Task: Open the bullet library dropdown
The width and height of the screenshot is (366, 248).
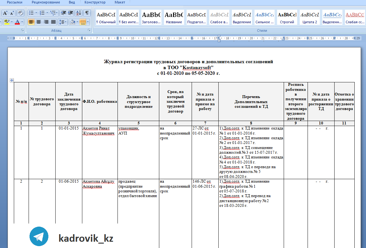Action: (36, 13)
